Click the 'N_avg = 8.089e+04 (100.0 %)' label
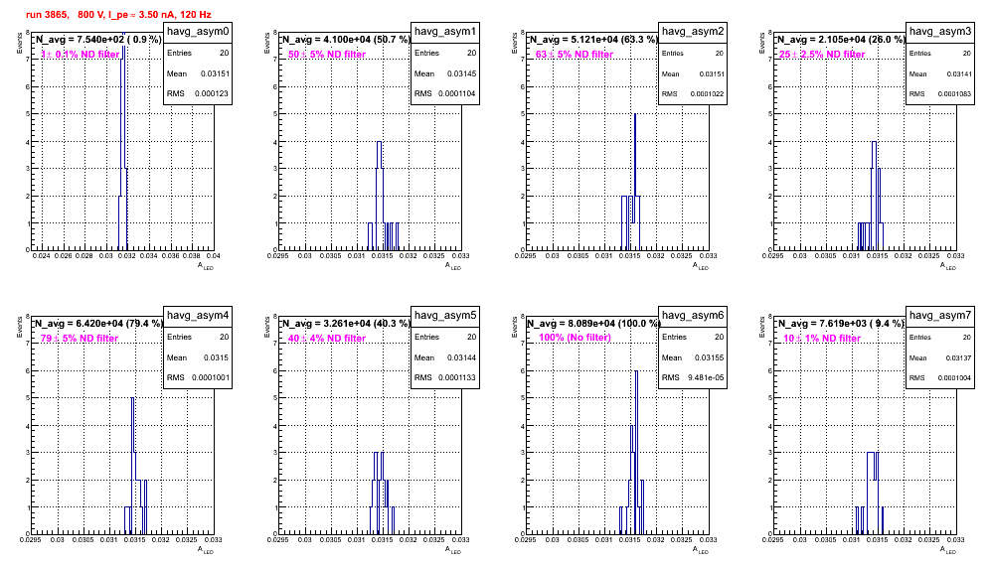 (592, 323)
